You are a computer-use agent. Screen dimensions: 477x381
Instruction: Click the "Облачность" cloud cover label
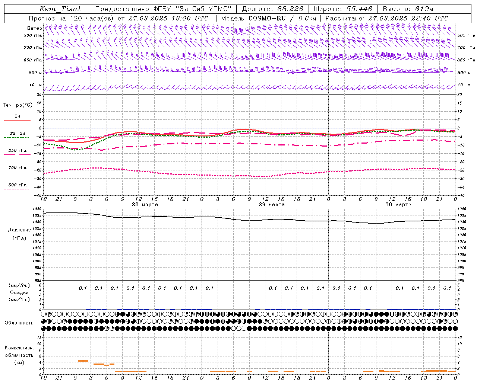[x=19, y=323]
